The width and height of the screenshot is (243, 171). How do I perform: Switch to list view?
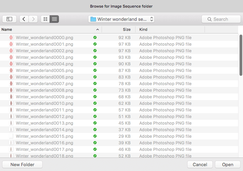[x=54, y=19]
